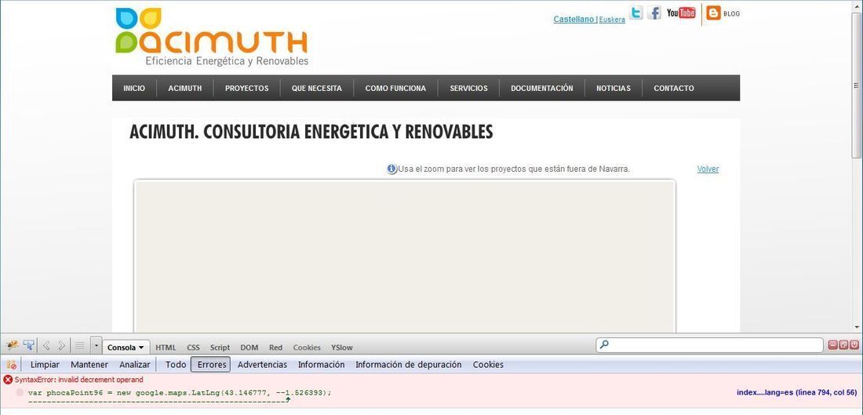Open Firebug in a new window
Image resolution: width=863 pixels, height=415 pixels.
tap(843, 345)
